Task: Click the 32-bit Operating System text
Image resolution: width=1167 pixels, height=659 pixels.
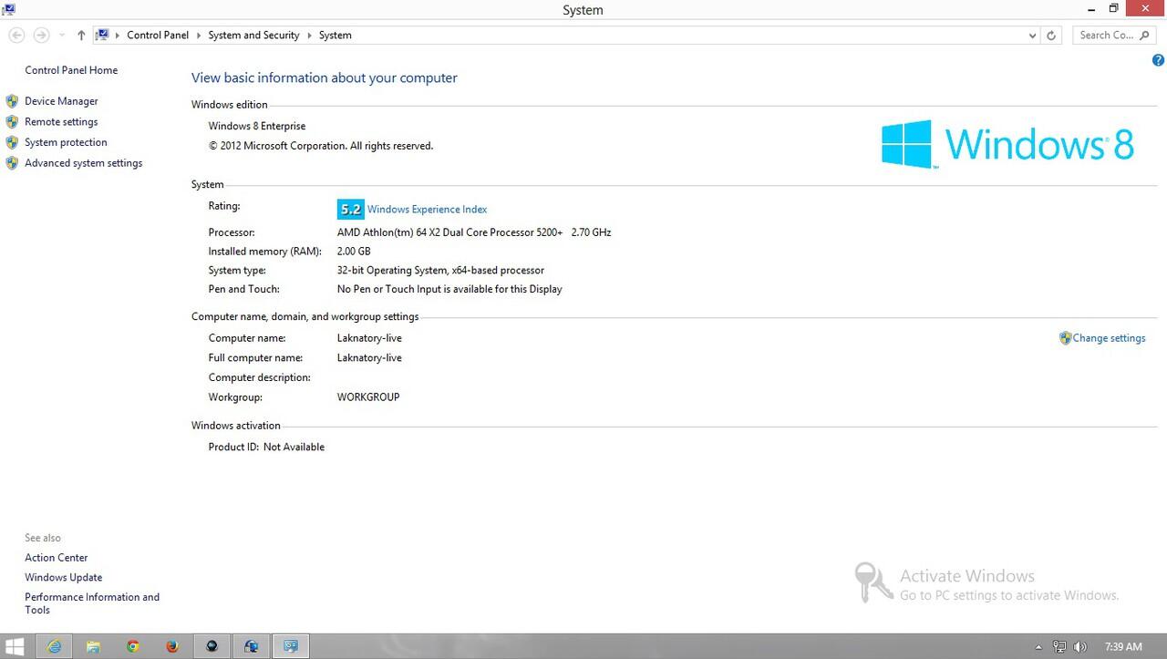Action: tap(440, 271)
